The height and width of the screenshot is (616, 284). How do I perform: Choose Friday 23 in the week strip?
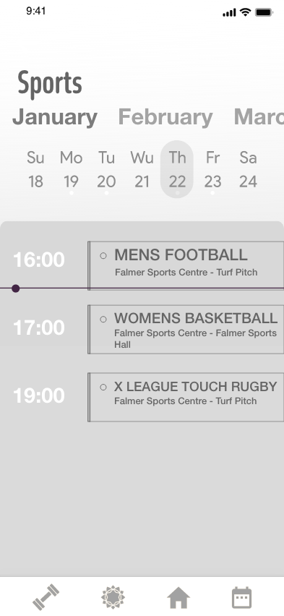(212, 170)
